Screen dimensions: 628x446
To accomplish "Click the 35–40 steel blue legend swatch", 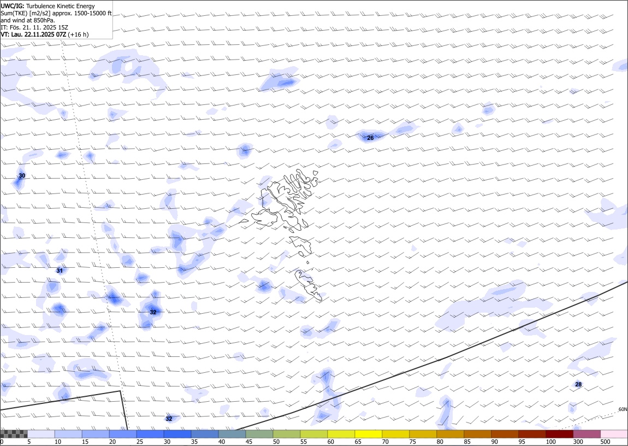I will [205, 434].
